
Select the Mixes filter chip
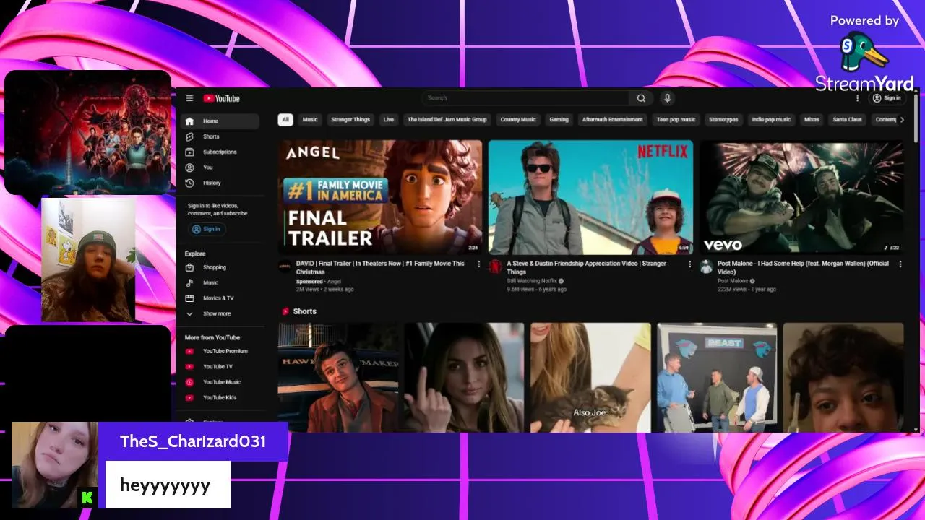coord(812,120)
